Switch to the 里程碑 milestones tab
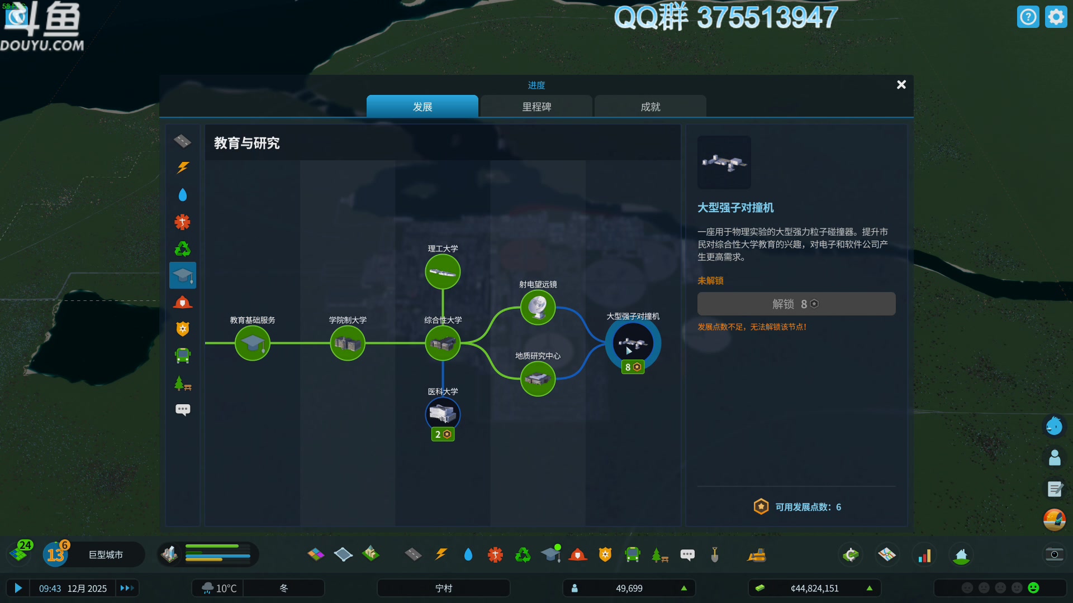 point(536,107)
